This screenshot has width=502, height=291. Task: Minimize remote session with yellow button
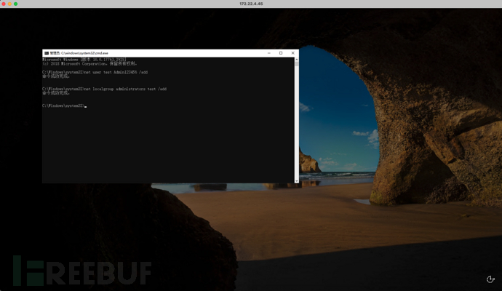coord(10,4)
